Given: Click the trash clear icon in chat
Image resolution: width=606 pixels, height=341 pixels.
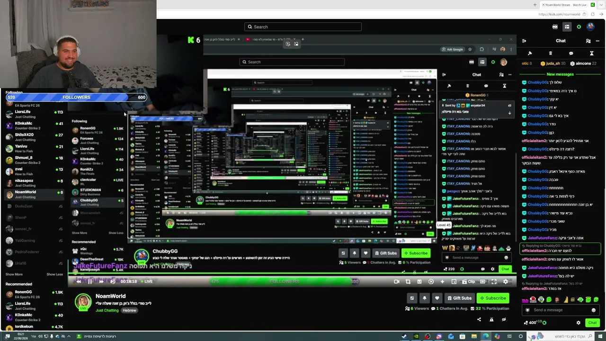Looking at the screenshot, I should 550,53.
